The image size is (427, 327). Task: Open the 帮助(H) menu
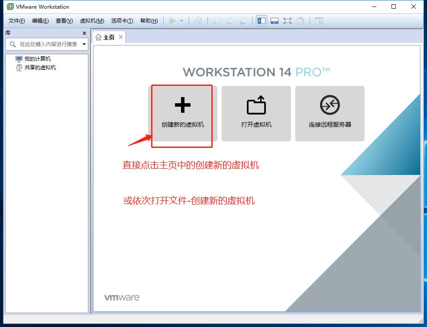(x=149, y=21)
